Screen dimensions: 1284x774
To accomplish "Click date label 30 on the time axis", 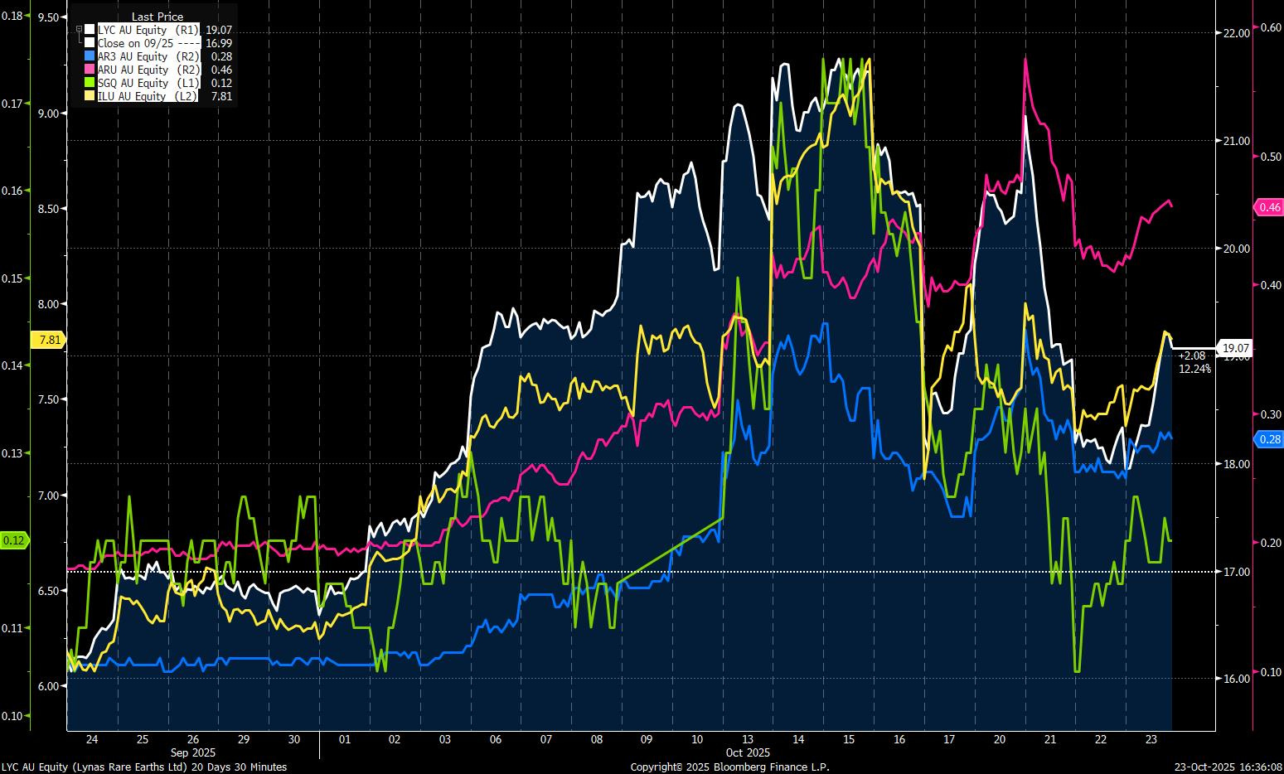I will (294, 739).
